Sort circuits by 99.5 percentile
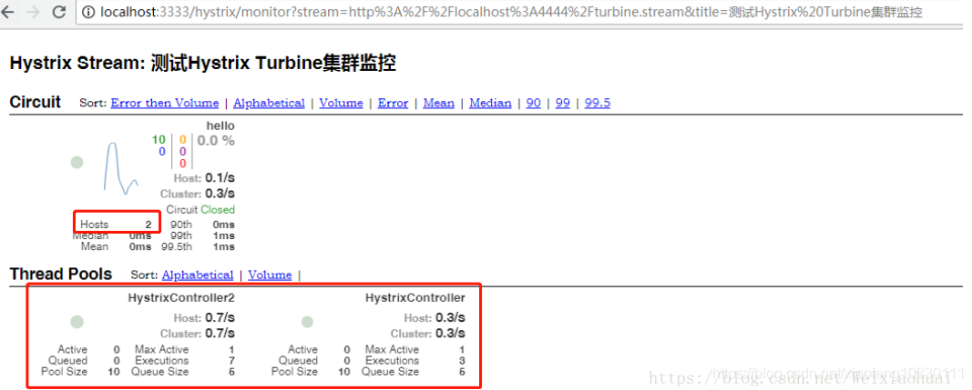The height and width of the screenshot is (390, 972). [598, 103]
